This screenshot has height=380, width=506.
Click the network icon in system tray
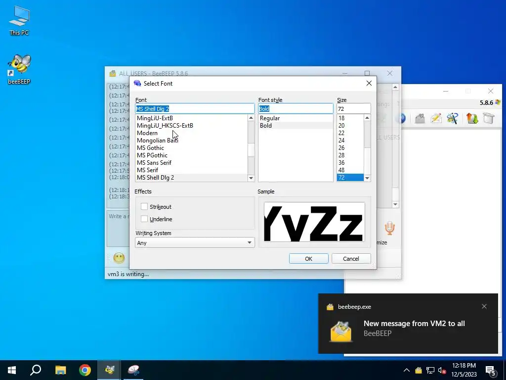coord(430,370)
